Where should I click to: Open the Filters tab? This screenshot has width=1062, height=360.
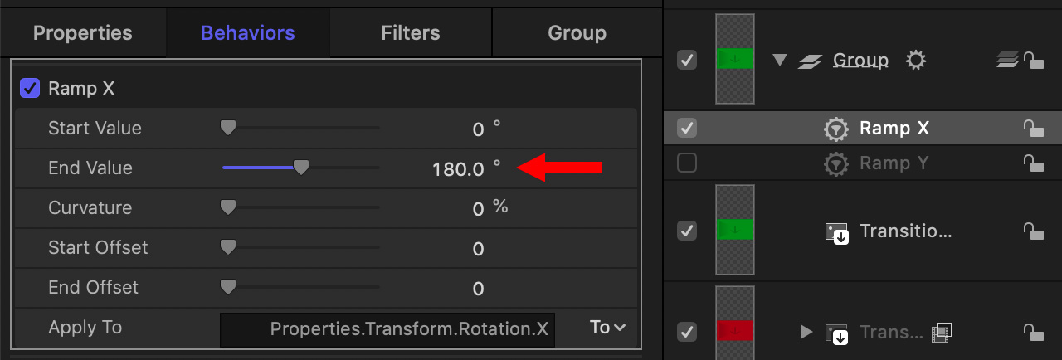pos(411,33)
